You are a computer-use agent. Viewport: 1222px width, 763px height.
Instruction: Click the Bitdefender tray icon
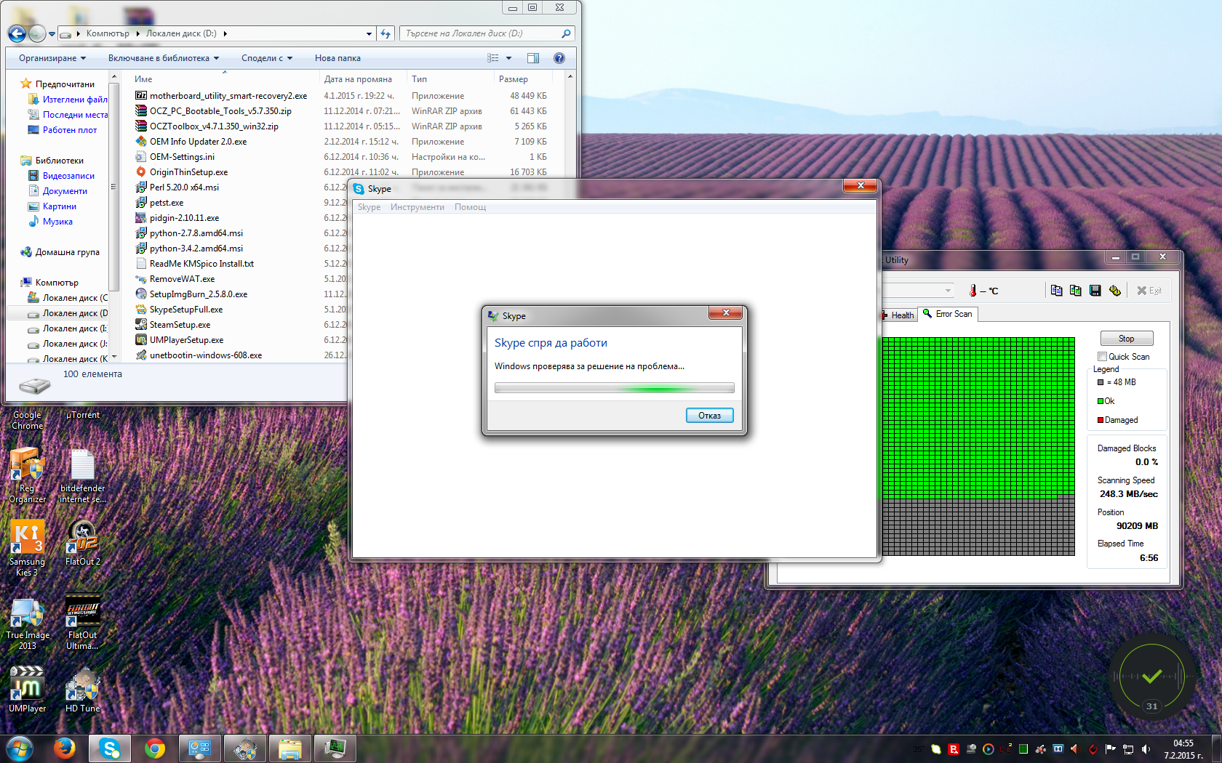954,749
